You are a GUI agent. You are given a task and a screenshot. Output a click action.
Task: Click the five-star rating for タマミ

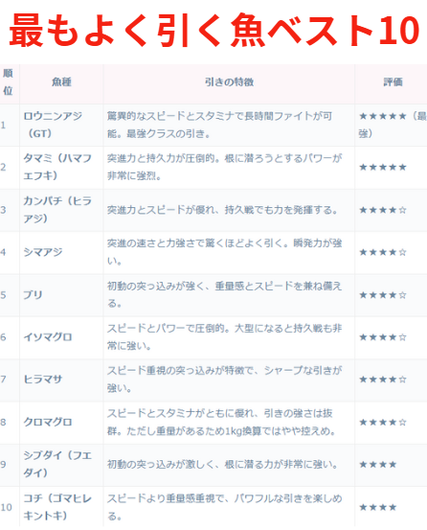(383, 168)
